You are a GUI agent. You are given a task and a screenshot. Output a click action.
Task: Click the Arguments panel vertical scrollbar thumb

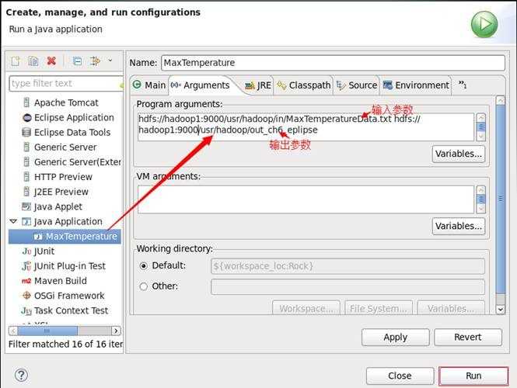(501, 199)
